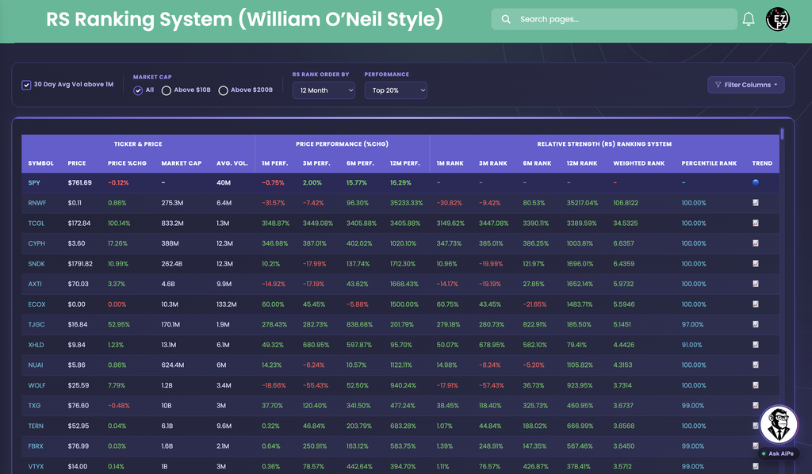Select Above $10B market cap option
This screenshot has width=812, height=474.
coord(167,90)
